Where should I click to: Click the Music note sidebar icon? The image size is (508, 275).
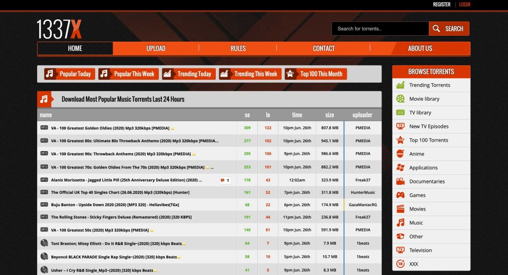tap(400, 223)
